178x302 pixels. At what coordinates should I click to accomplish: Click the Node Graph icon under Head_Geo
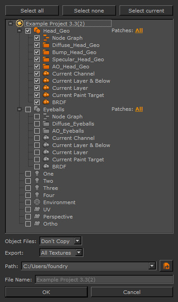(46, 38)
